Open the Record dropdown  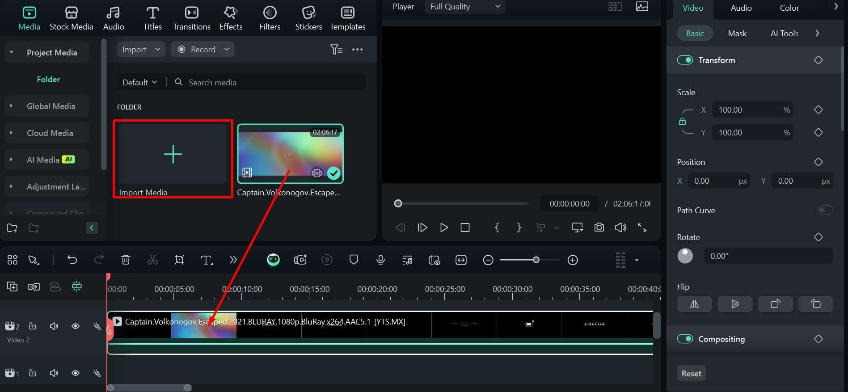pos(203,49)
